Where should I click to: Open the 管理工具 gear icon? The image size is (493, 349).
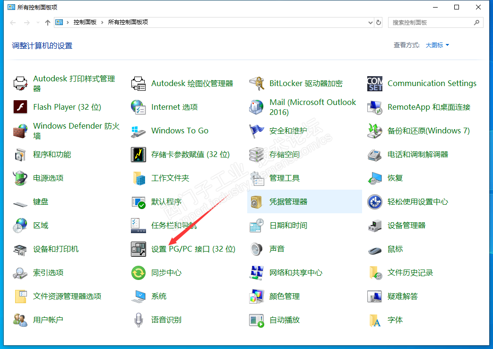(257, 178)
